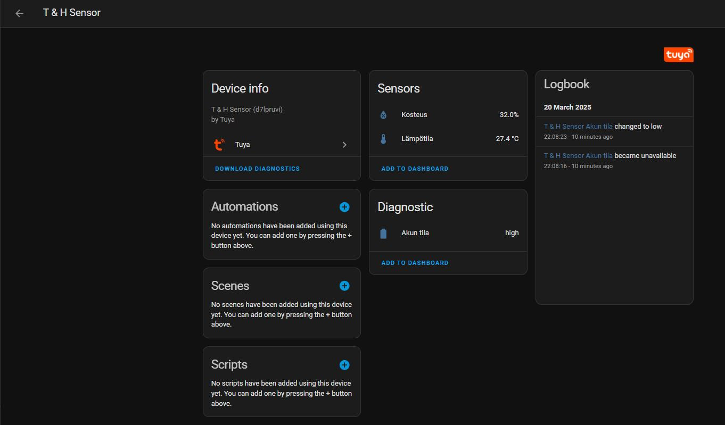Screen dimensions: 725x425
Task: Click the back arrow in the header
Action: click(x=20, y=13)
